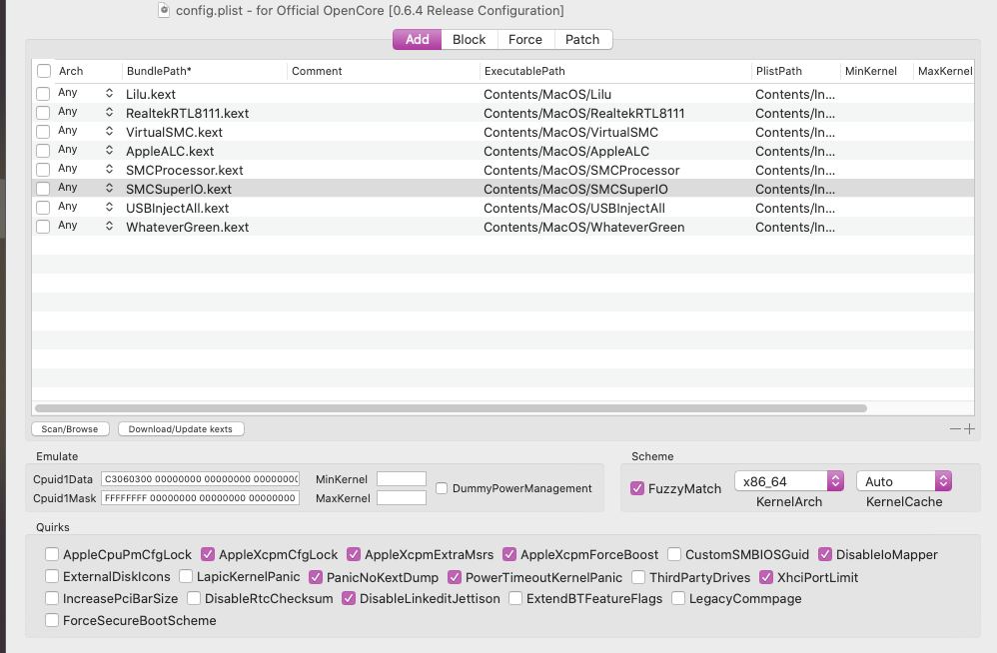The height and width of the screenshot is (653, 997).
Task: Click the Cpuid1Mask input field
Action: tap(200, 498)
